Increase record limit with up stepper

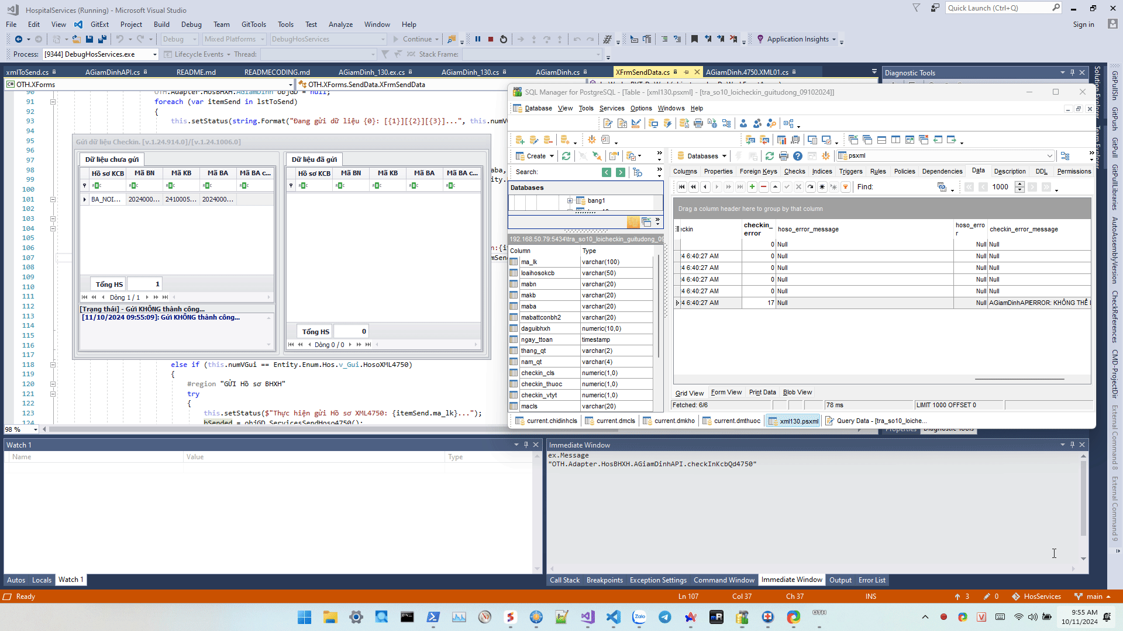click(x=1019, y=184)
